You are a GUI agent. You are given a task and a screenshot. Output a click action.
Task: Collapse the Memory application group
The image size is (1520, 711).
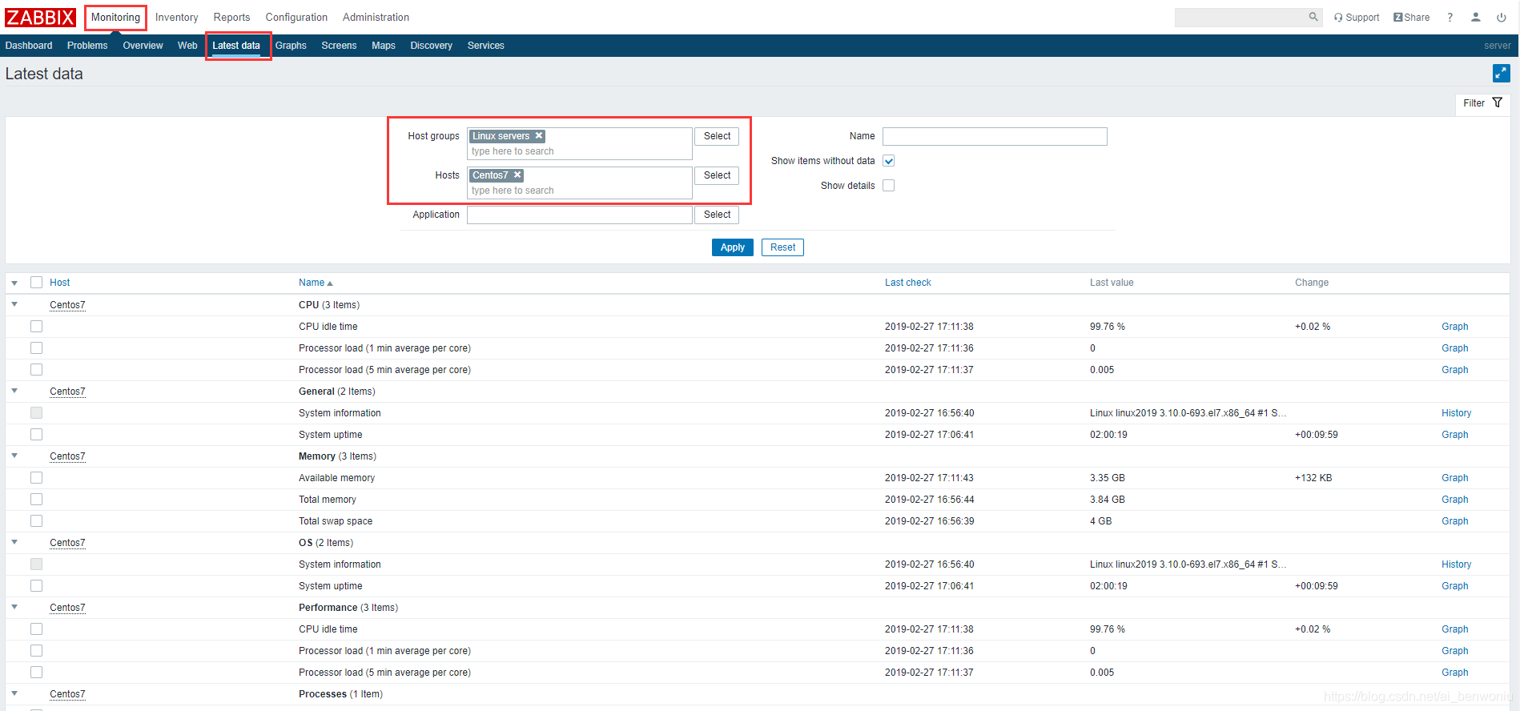tap(14, 456)
